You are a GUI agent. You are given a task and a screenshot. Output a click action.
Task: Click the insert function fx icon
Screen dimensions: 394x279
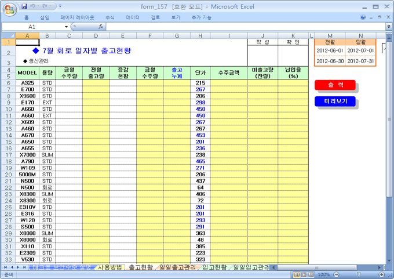tap(101, 27)
